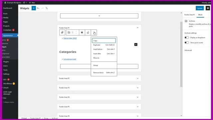
Task: Click the black add block square
Action: tap(136, 44)
